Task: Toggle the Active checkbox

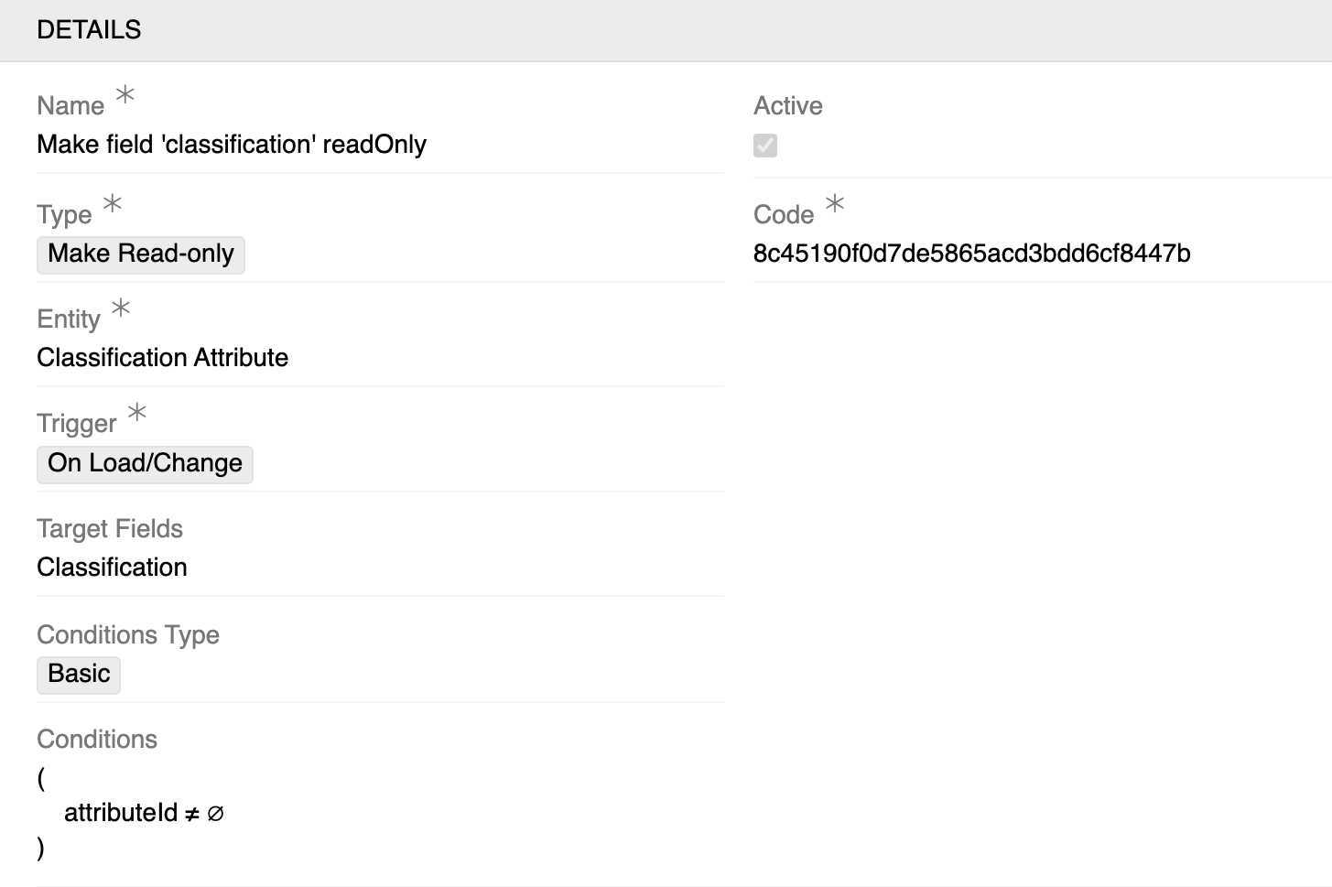Action: (765, 146)
